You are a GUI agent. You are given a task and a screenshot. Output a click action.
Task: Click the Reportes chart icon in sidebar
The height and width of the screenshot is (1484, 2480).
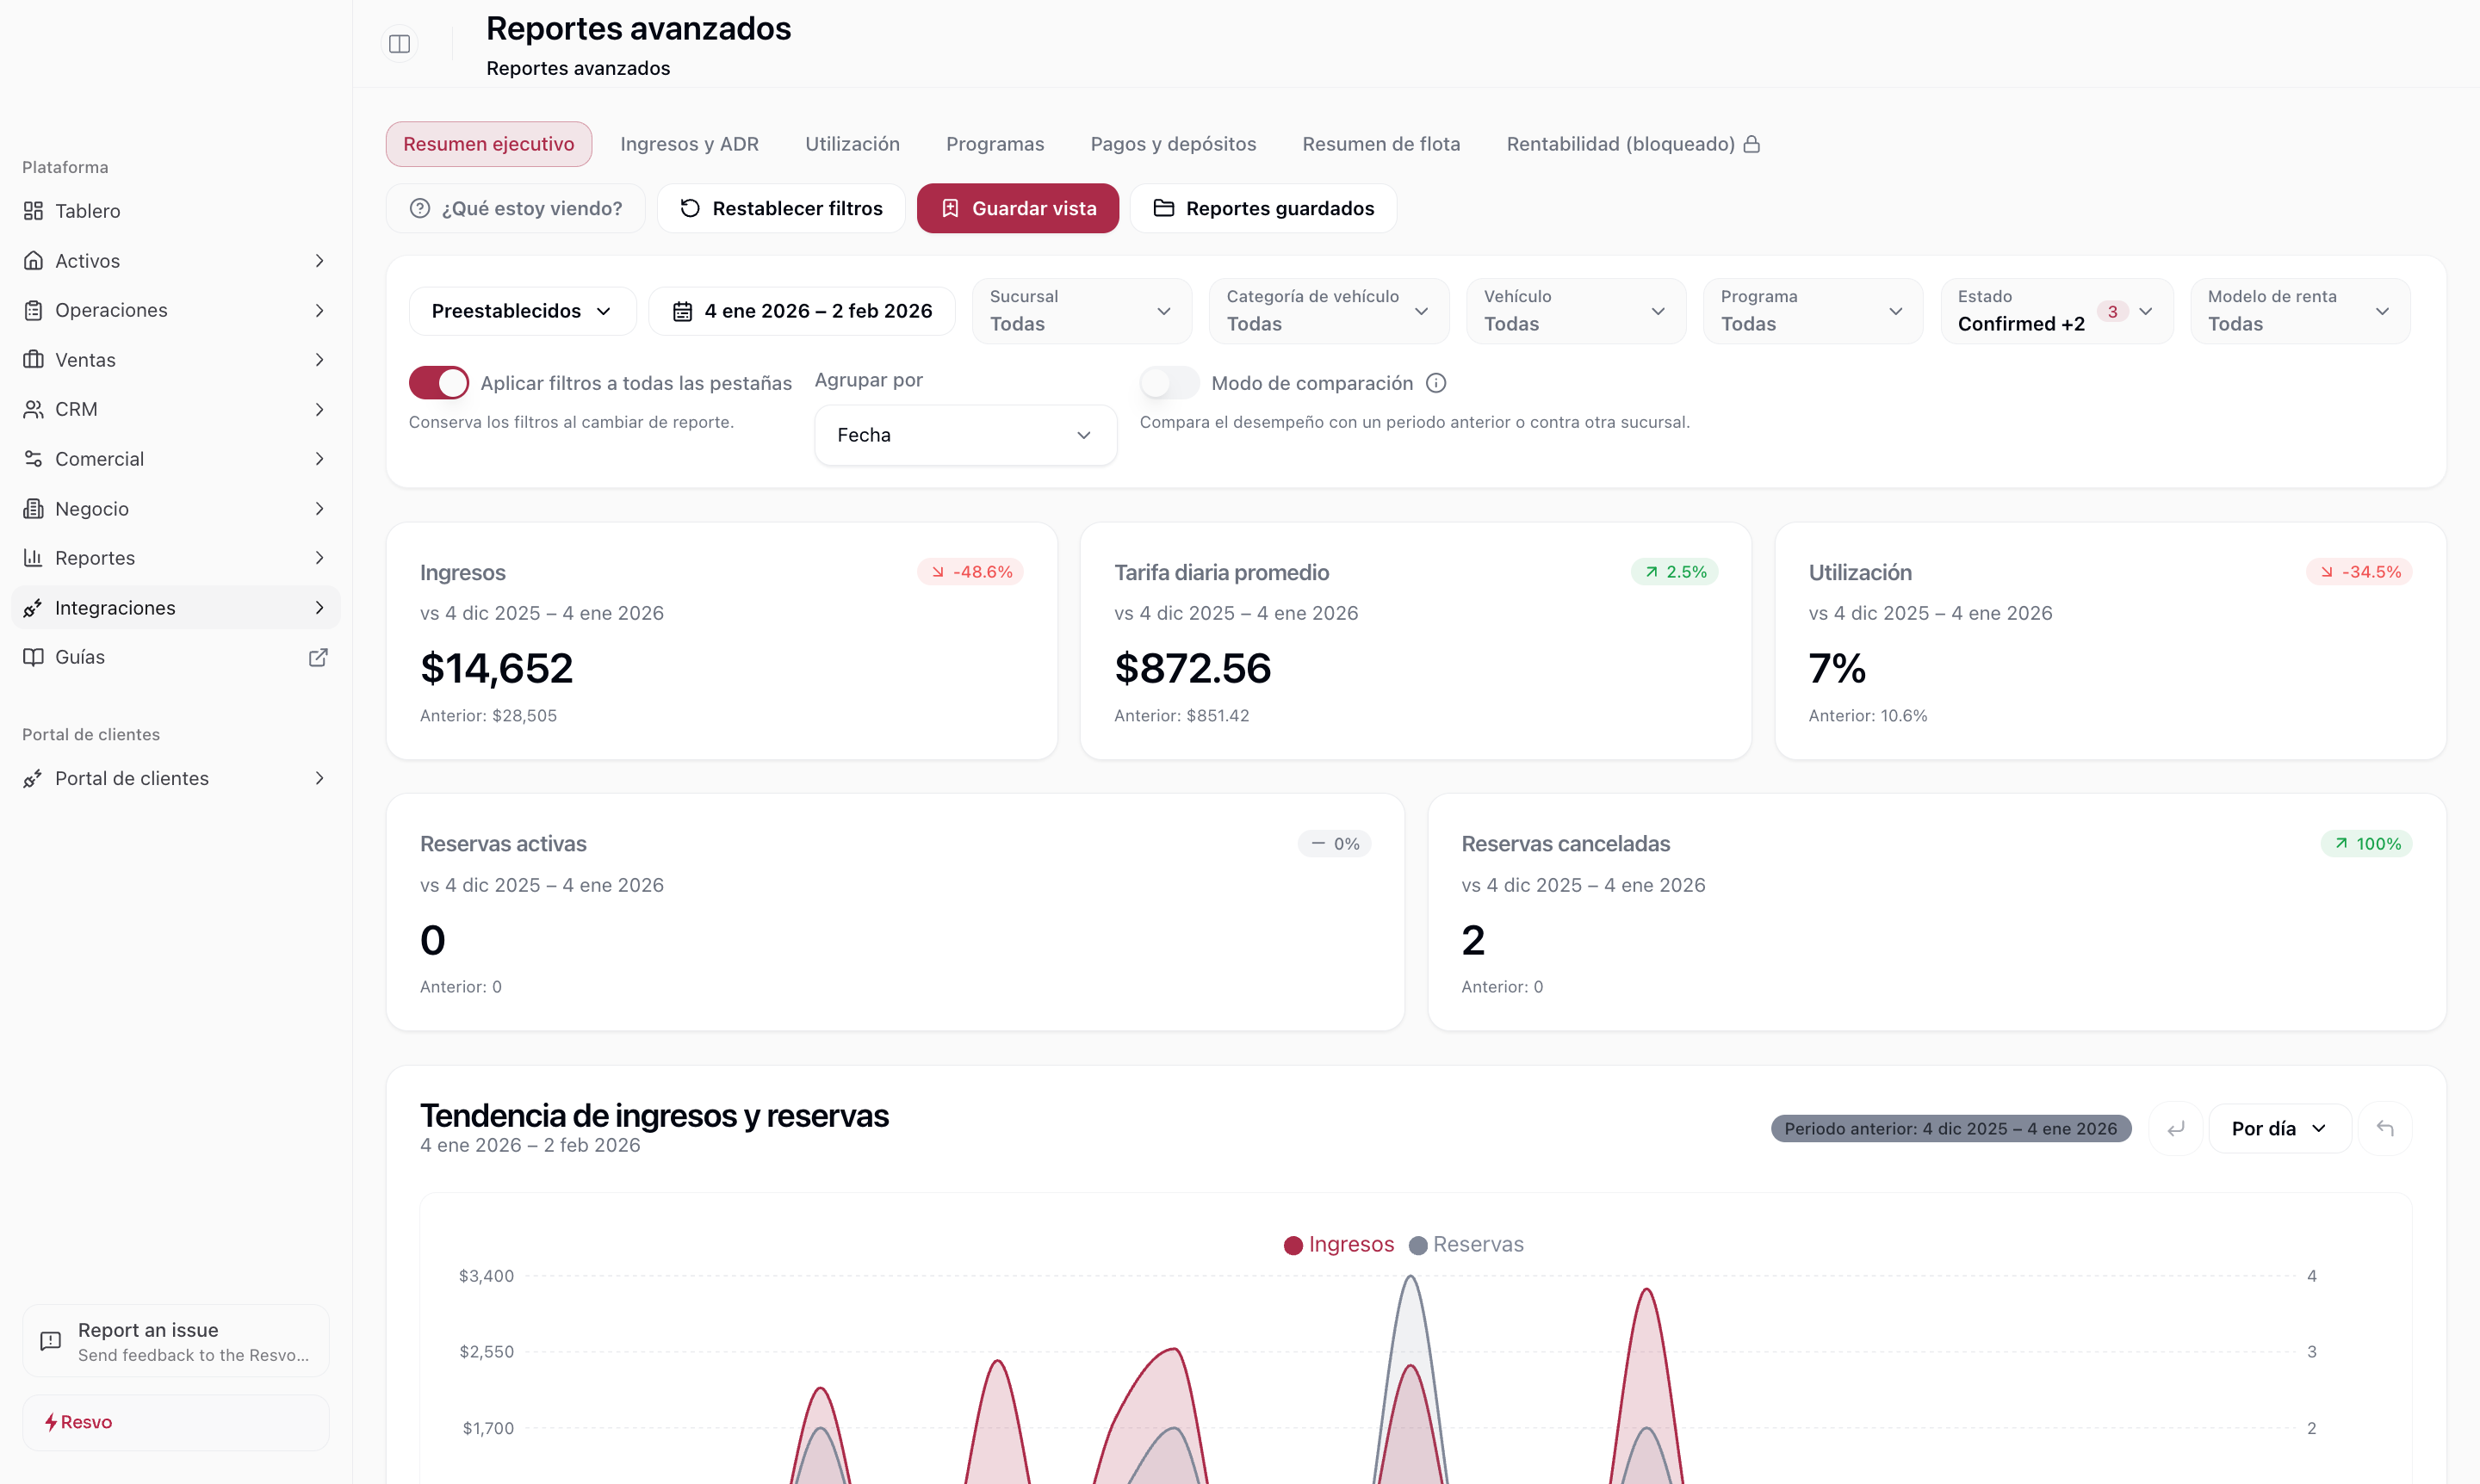click(33, 558)
